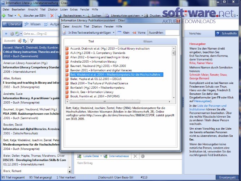Click In Ihre Textverarbeitung einfügen button
The height and width of the screenshot is (181, 241).
click(x=90, y=33)
